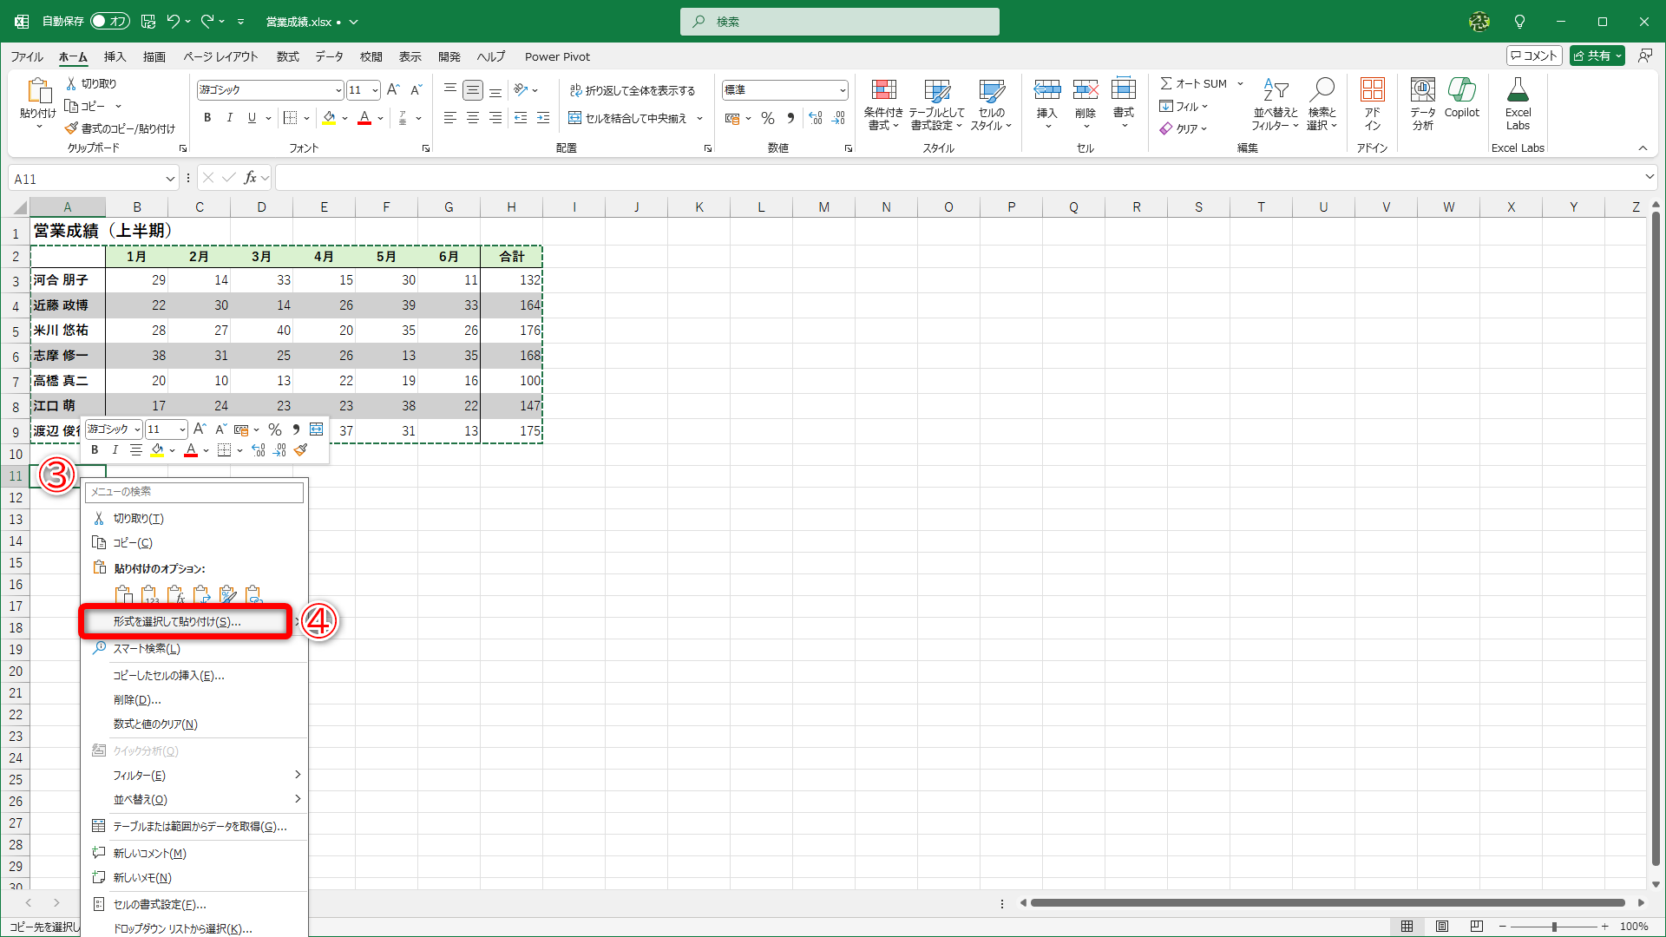1666x937 pixels.
Task: Toggle italic formatting in the ribbon
Action: tap(229, 118)
